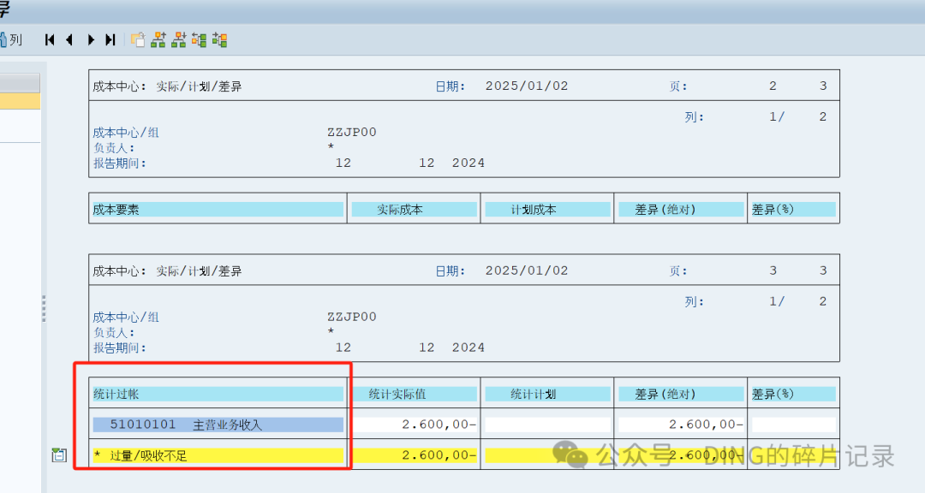Click 页 label in the page 3 header

[678, 271]
